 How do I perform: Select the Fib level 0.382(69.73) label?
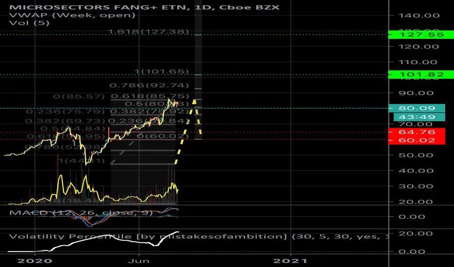pyautogui.click(x=65, y=121)
